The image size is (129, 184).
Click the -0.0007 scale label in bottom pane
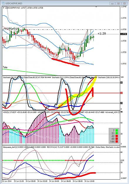point(123,178)
